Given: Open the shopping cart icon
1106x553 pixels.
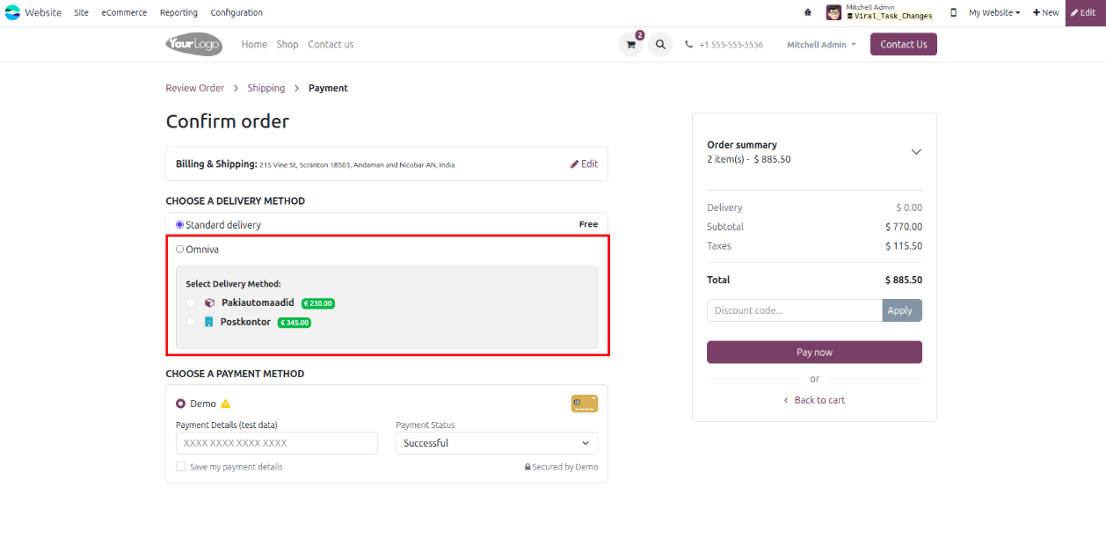Looking at the screenshot, I should pos(630,45).
